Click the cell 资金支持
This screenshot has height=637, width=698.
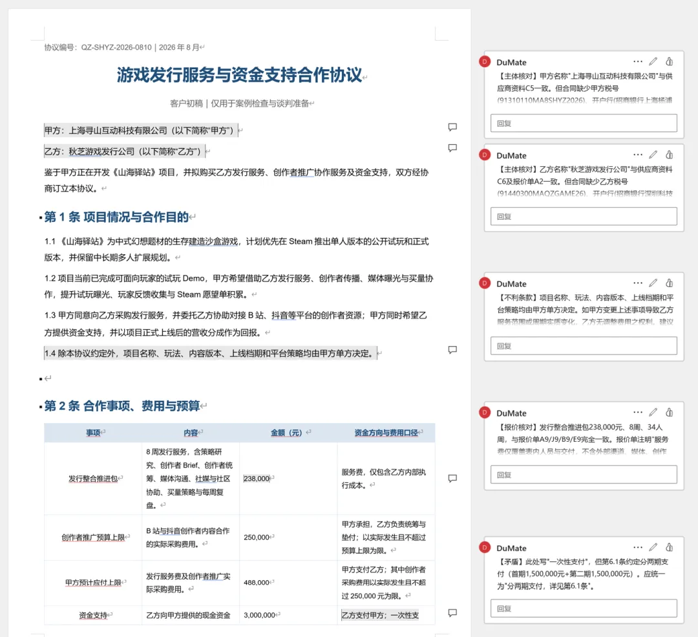[93, 615]
